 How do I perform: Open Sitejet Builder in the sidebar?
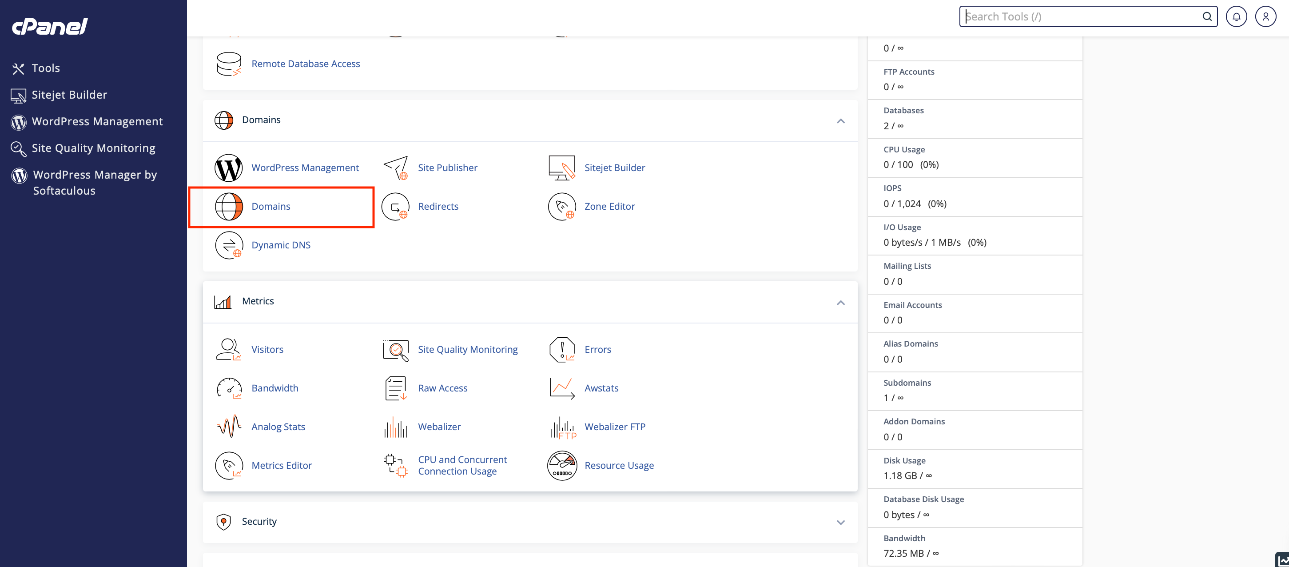pyautogui.click(x=60, y=95)
